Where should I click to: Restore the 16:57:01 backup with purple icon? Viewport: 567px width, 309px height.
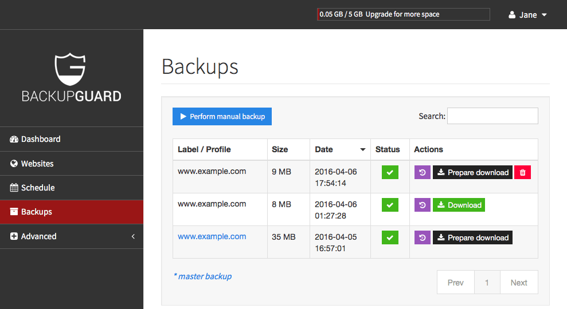click(422, 237)
